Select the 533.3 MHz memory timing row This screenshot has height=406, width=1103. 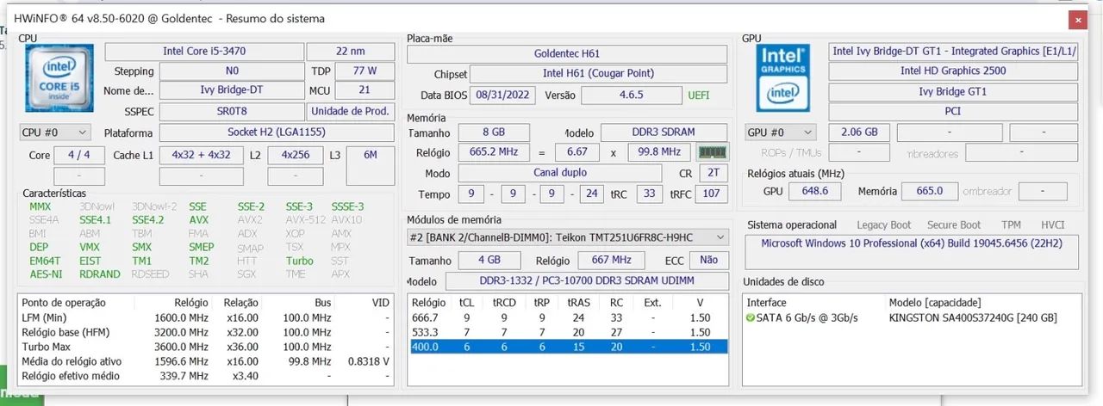tap(568, 332)
